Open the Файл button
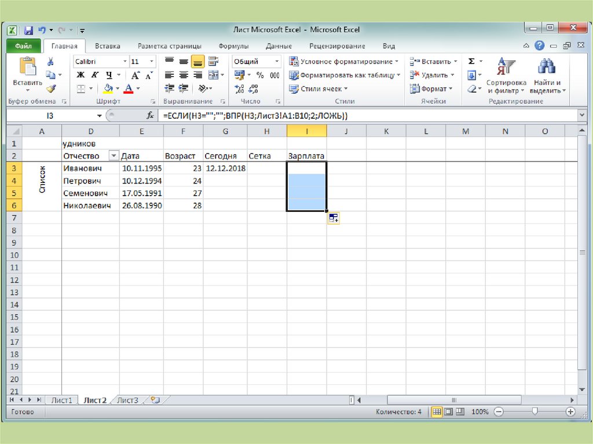The image size is (593, 444). click(x=23, y=46)
